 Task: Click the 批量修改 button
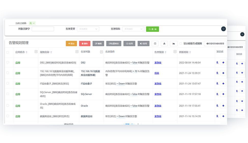point(114,44)
